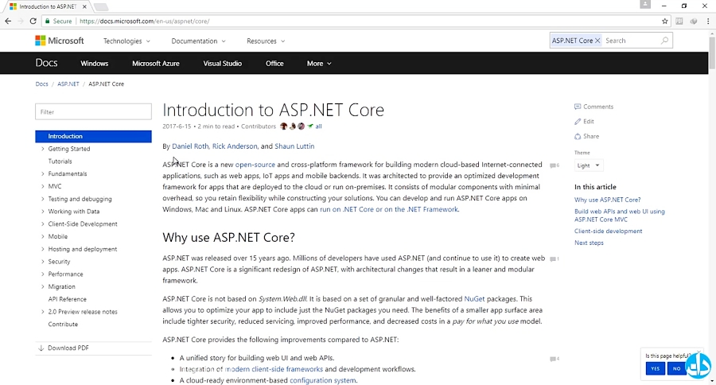Expand the Getting Started tree node
Image resolution: width=716 pixels, height=385 pixels.
[x=43, y=149]
